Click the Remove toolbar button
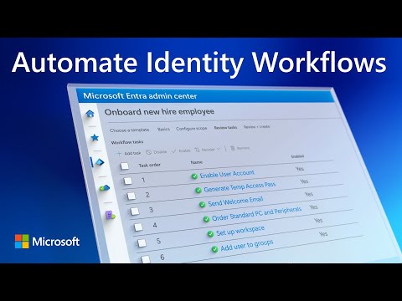402x301 pixels. (x=240, y=148)
